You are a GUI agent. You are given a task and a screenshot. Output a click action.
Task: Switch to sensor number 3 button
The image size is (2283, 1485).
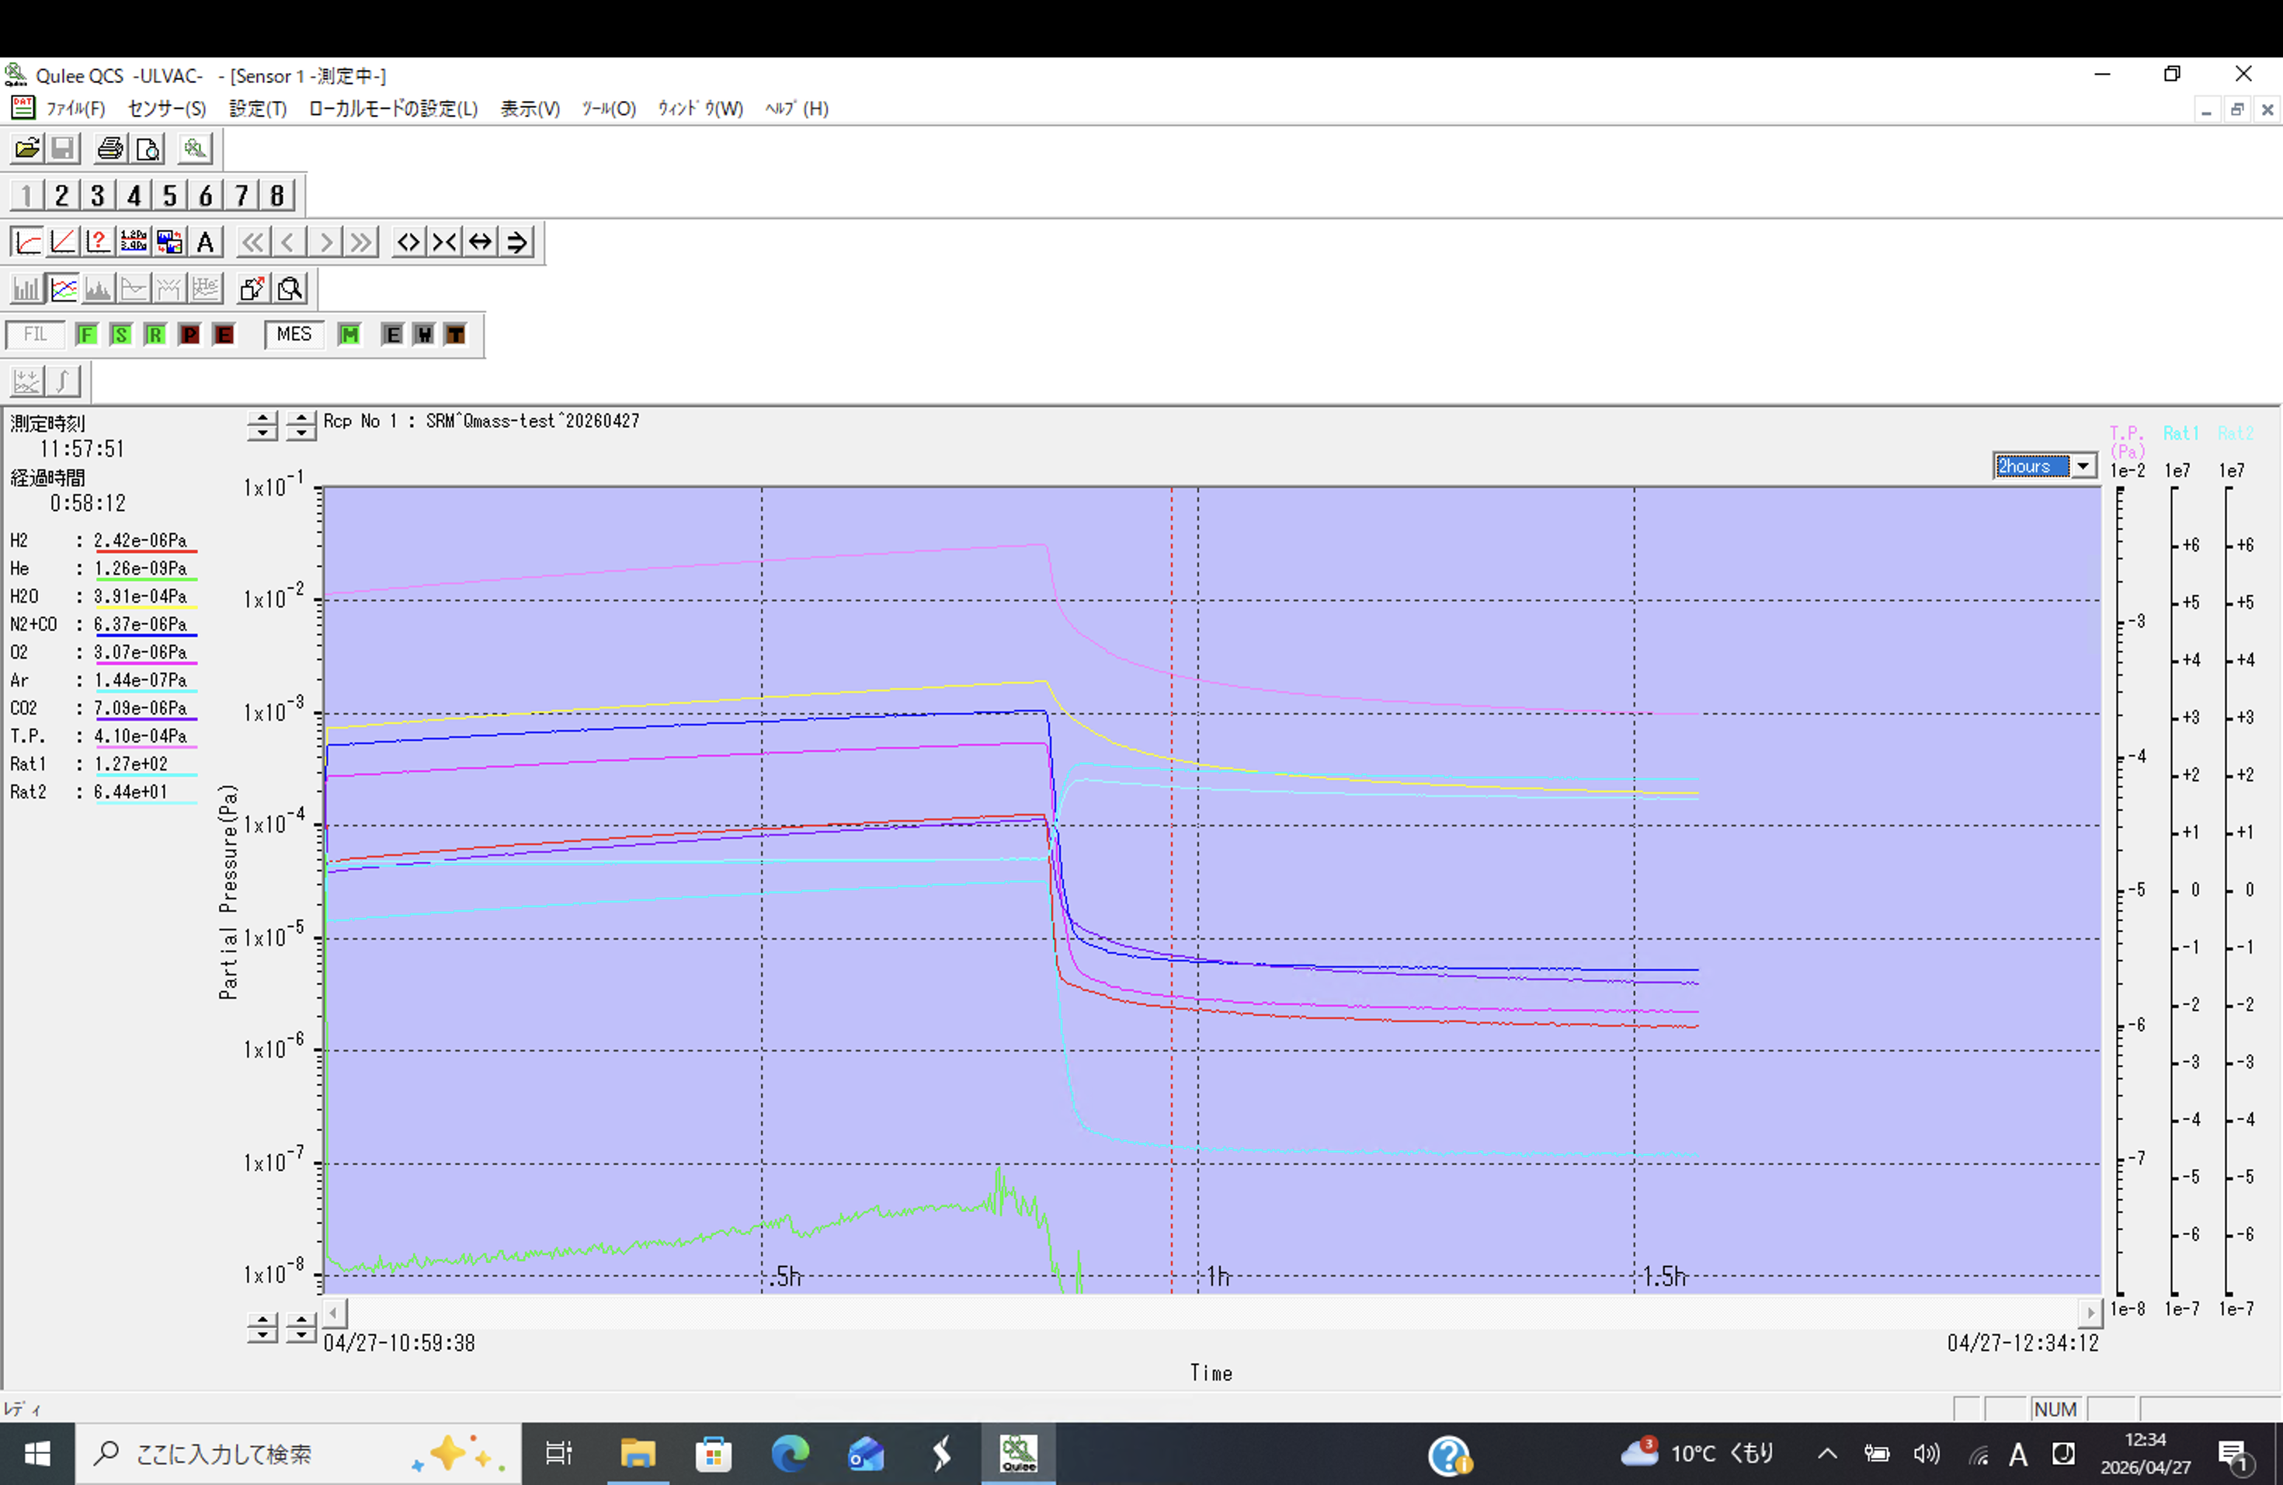(x=97, y=196)
